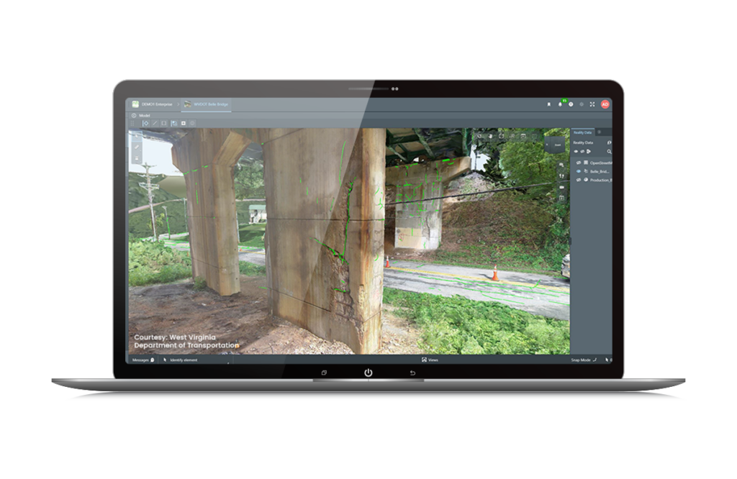This screenshot has width=737, height=479.
Task: Show the OpenStreetMap layer
Action: click(578, 163)
